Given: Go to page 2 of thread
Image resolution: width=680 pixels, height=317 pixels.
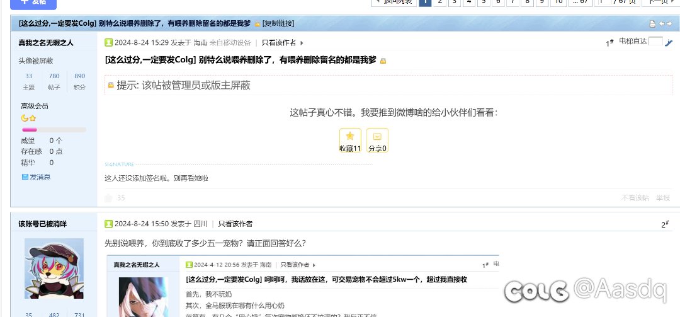Looking at the screenshot, I should point(439,2).
